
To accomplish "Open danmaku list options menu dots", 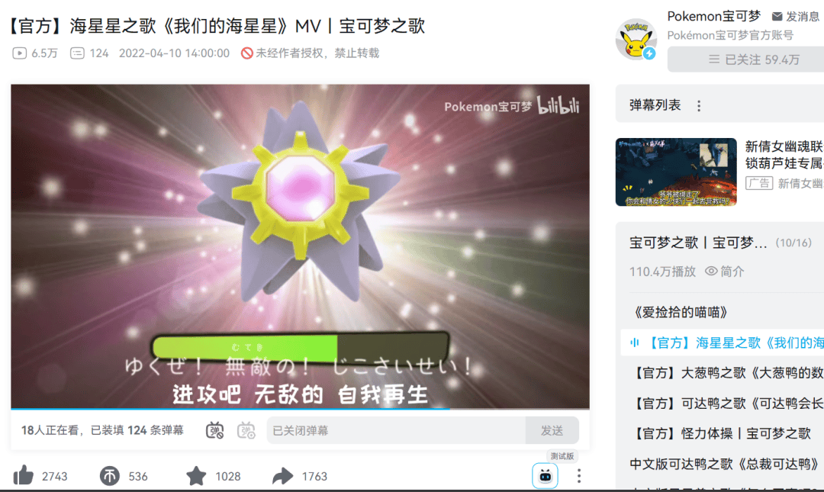I will [x=698, y=106].
